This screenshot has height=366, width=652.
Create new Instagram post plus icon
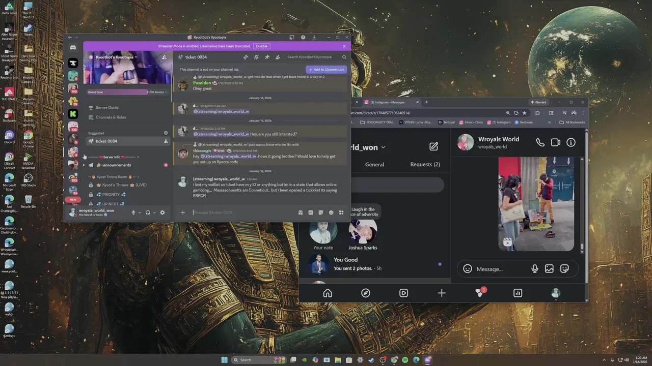pyautogui.click(x=442, y=293)
